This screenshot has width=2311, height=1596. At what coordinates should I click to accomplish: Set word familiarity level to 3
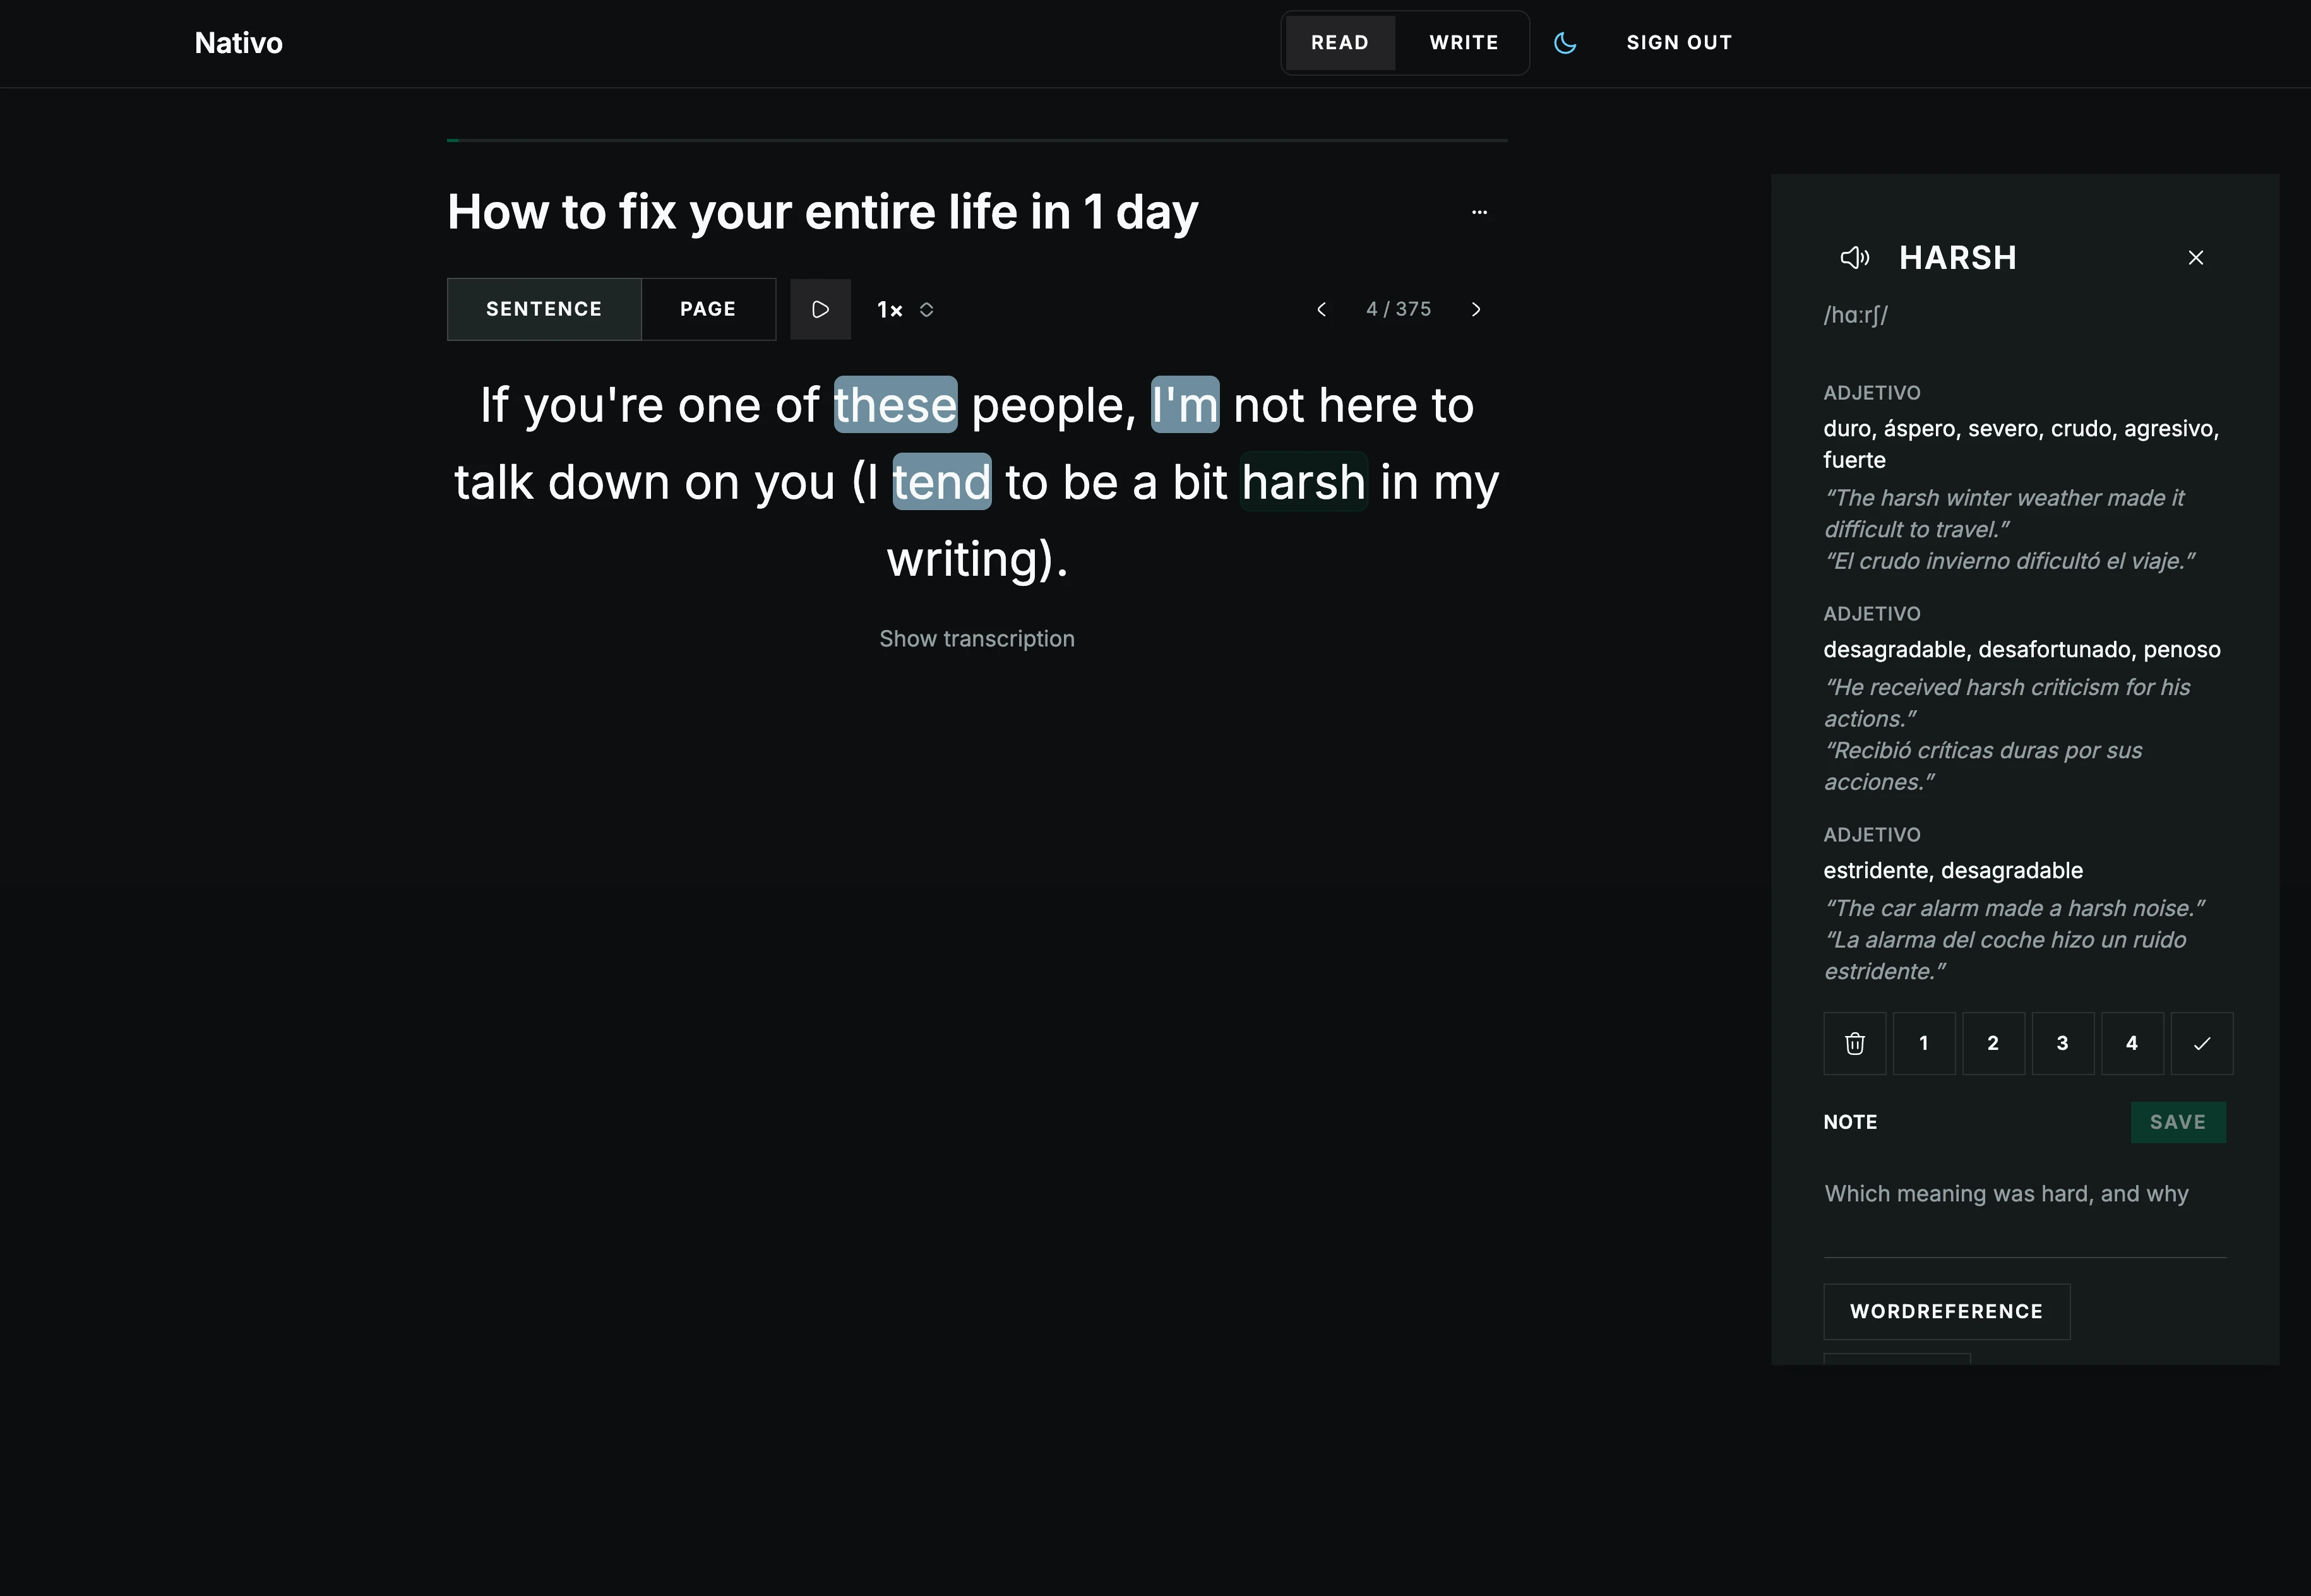(x=2063, y=1043)
